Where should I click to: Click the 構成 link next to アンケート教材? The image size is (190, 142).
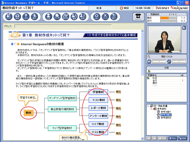pyautogui.click(x=118, y=117)
